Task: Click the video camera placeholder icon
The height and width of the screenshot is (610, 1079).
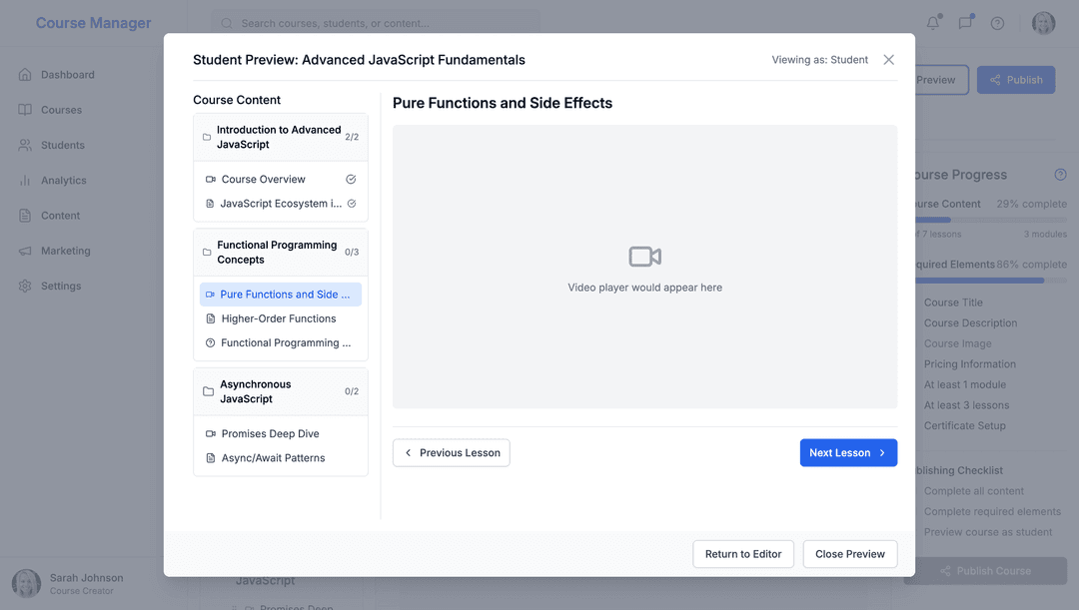Action: click(x=644, y=257)
